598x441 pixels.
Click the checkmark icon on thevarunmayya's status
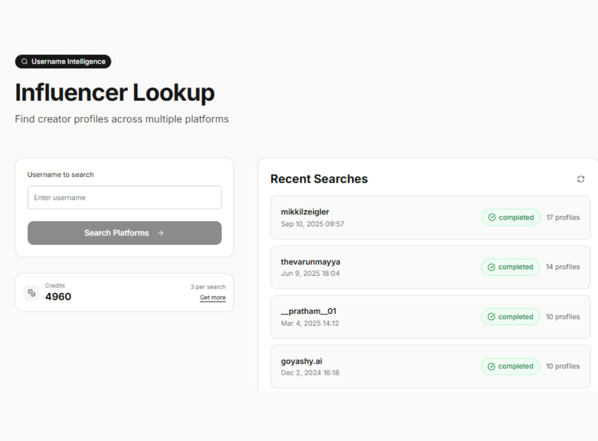coord(491,267)
